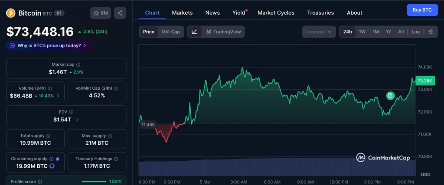Select All time range

[401, 32]
